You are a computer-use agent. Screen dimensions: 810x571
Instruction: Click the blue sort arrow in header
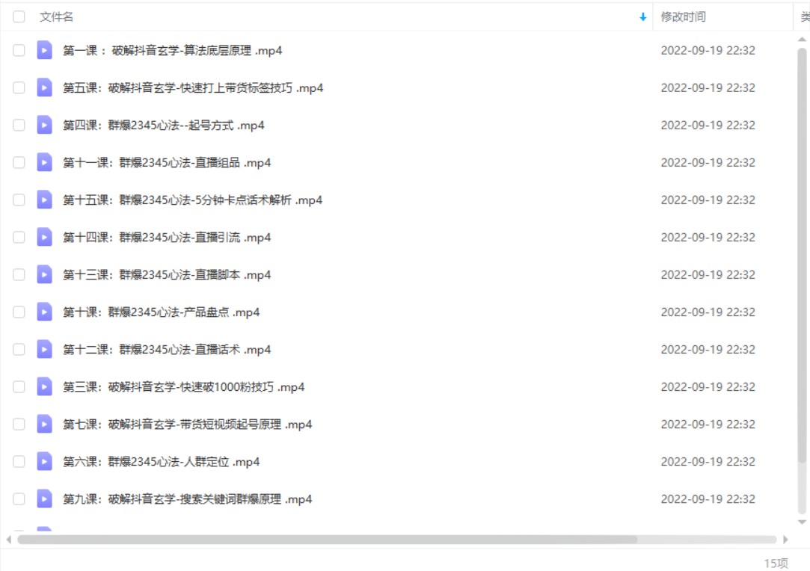coord(642,17)
